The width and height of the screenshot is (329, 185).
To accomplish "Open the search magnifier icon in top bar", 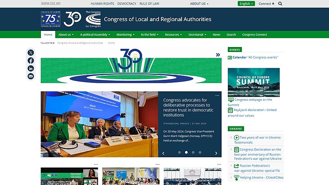I will tap(280, 4).
